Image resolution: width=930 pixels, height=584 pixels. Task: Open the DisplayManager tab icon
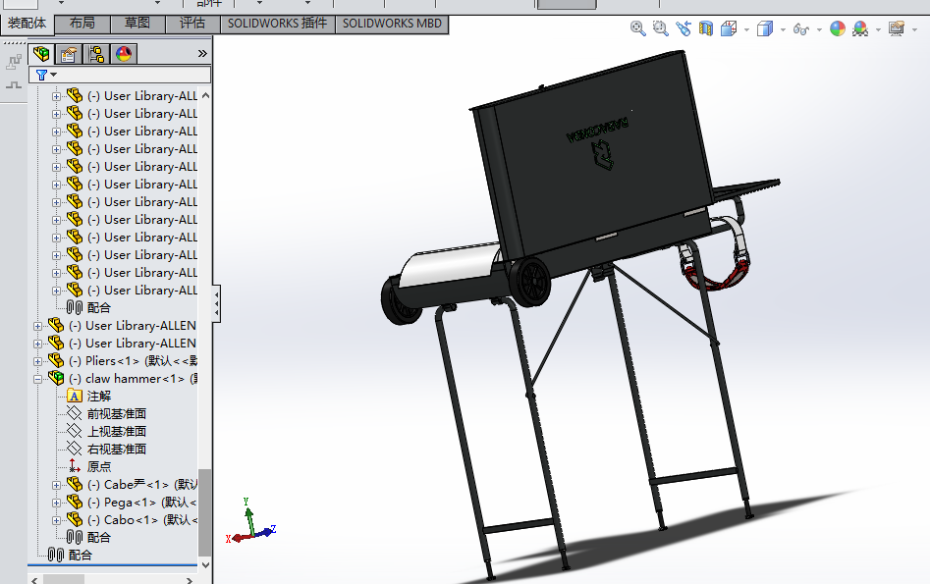pyautogui.click(x=124, y=54)
